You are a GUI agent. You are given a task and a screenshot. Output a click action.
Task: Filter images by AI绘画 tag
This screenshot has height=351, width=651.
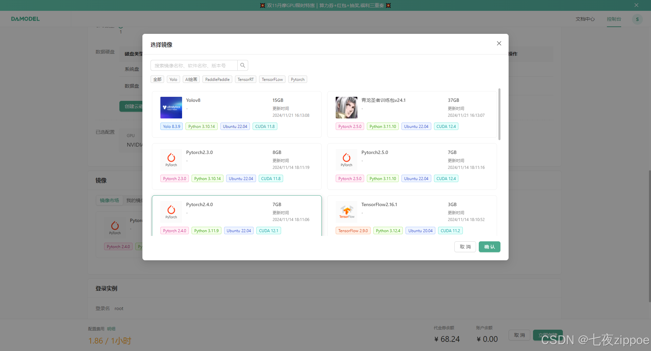click(x=191, y=79)
